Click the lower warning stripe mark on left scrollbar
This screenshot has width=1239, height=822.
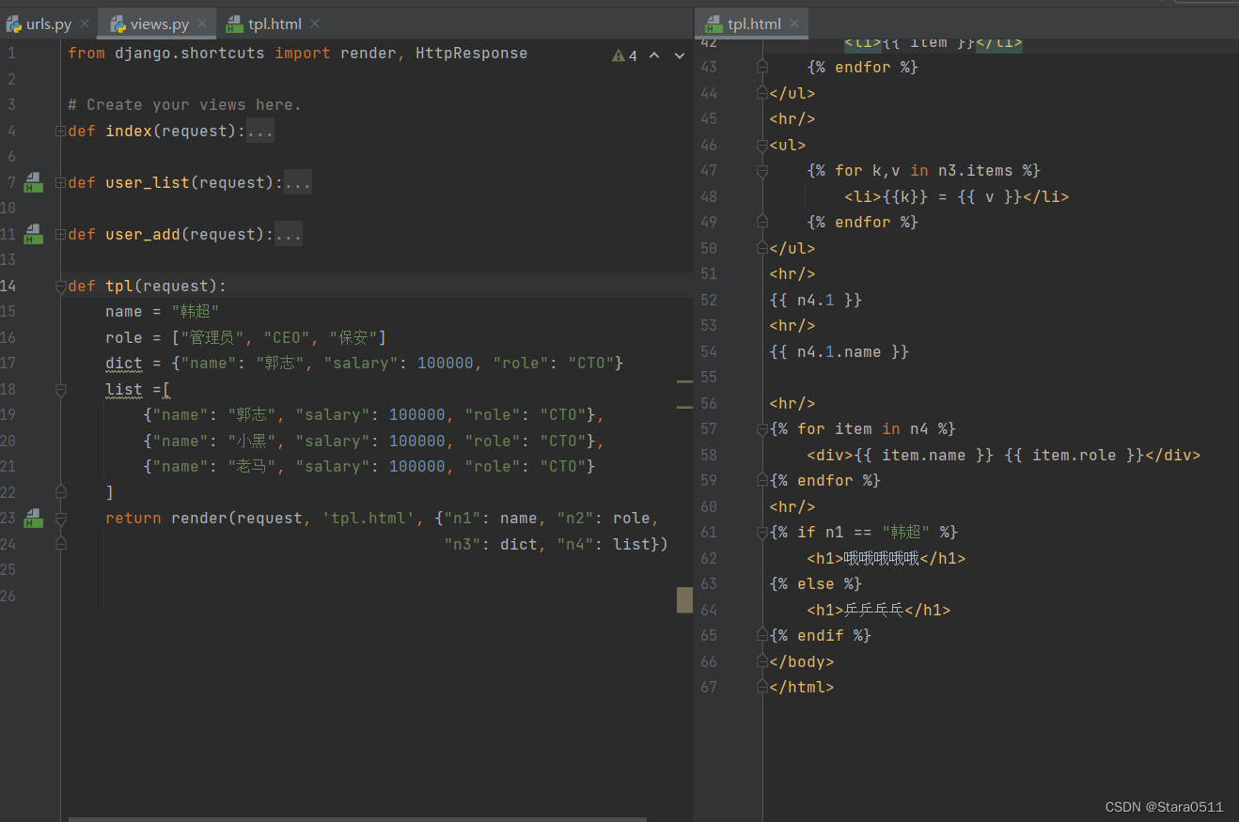click(x=684, y=407)
